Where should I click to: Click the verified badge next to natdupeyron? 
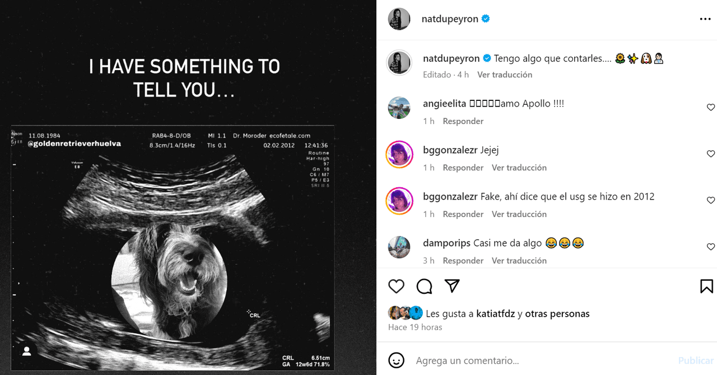[x=485, y=18]
